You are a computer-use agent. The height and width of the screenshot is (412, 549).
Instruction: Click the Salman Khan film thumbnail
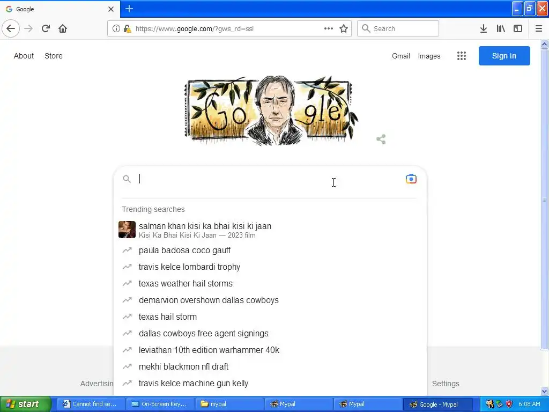tap(127, 230)
